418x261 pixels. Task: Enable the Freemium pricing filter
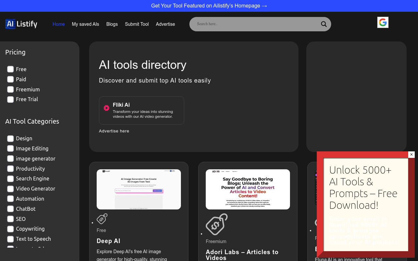point(10,89)
